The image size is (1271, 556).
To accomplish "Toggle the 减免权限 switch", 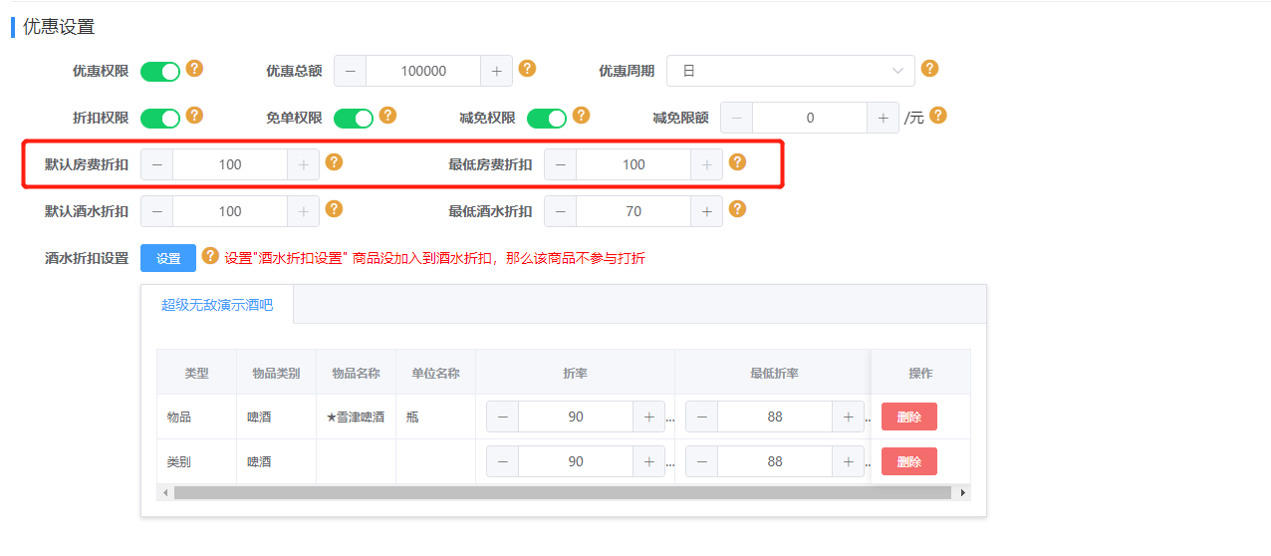I will coord(547,118).
